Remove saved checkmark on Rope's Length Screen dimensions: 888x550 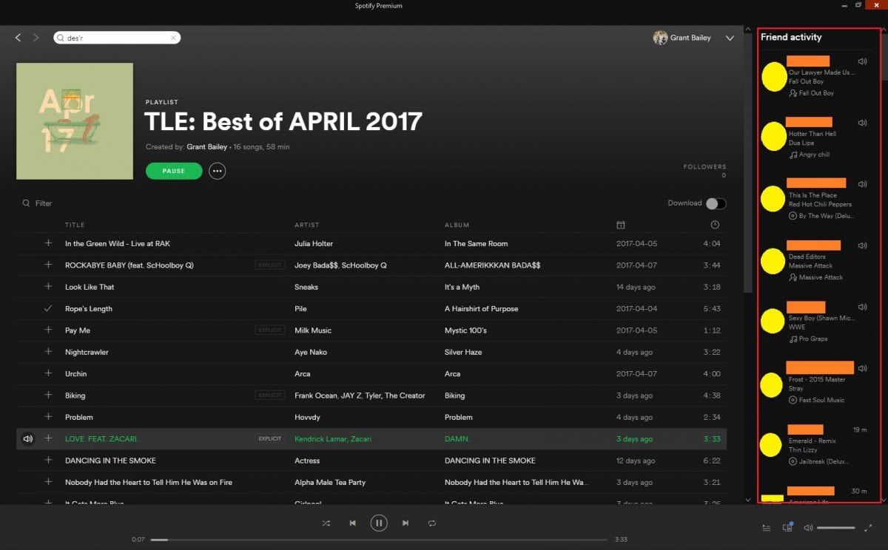[x=48, y=308]
